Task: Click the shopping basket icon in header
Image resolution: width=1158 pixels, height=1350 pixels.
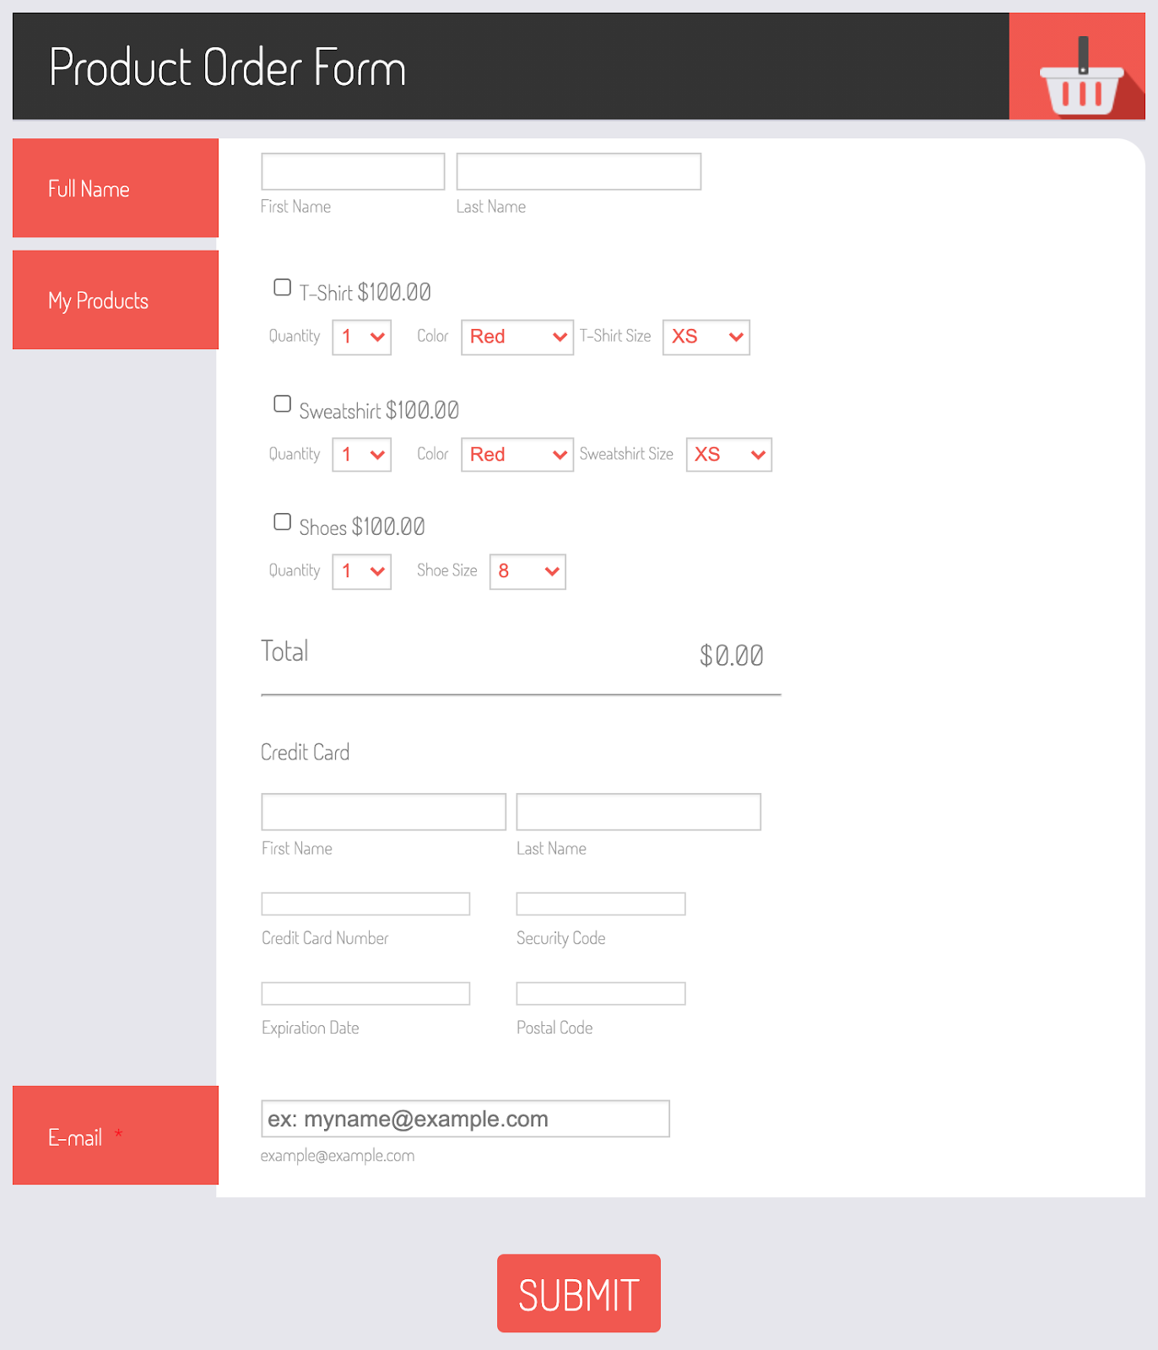Action: point(1081,77)
